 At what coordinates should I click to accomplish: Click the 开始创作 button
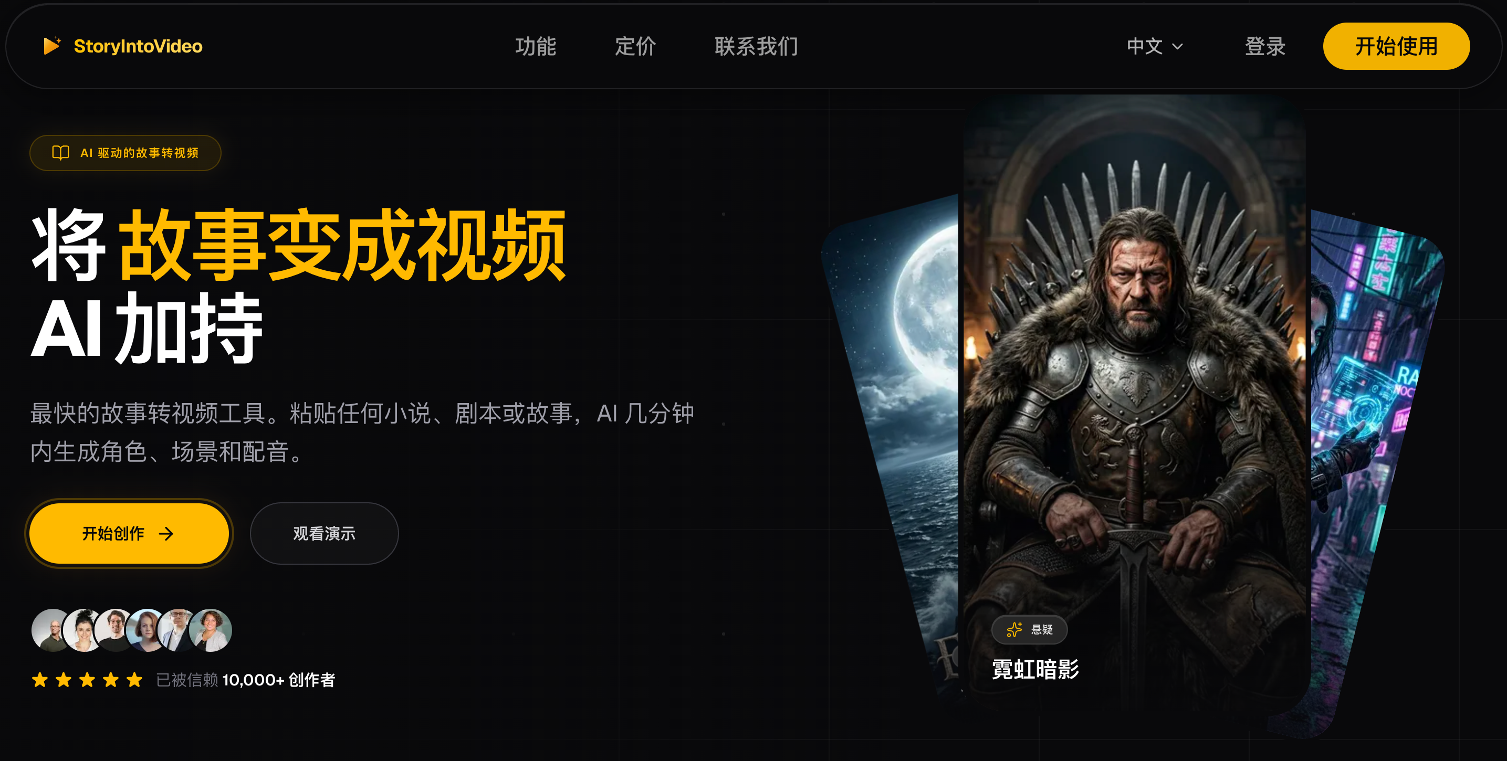coord(129,533)
